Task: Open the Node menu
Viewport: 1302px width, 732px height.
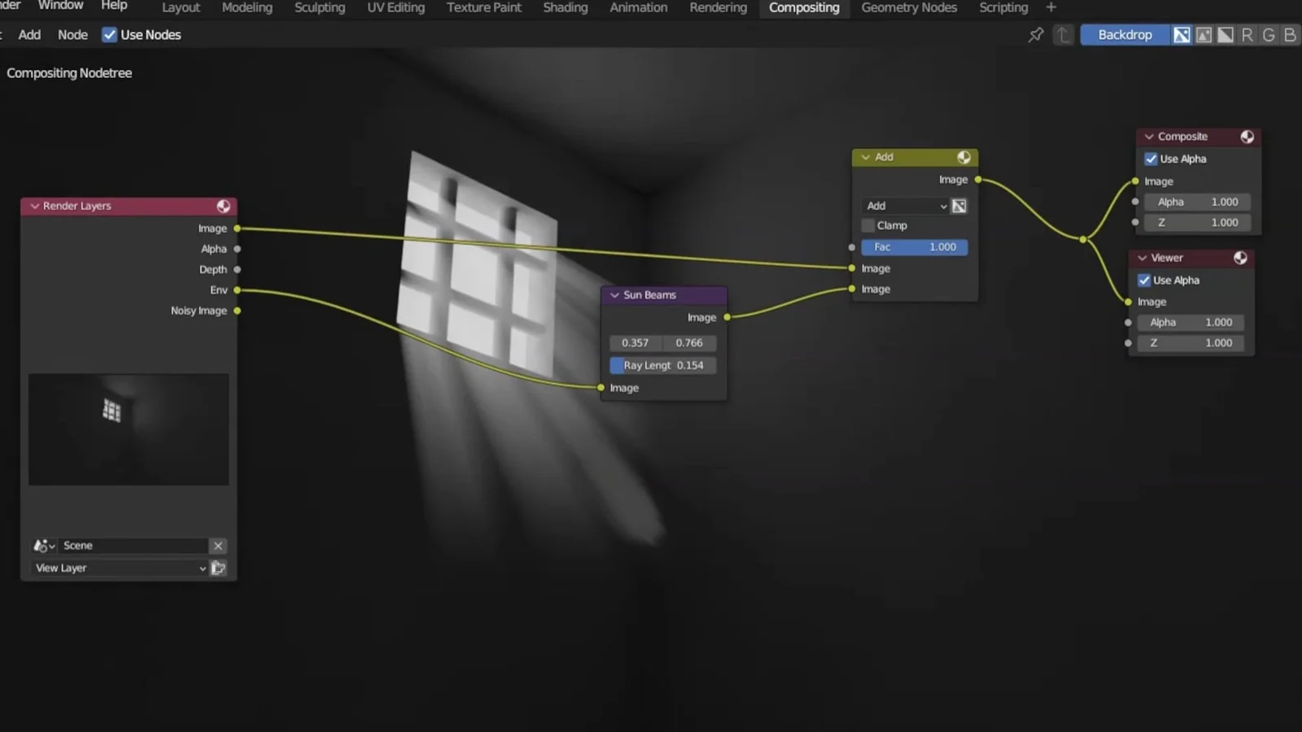Action: pyautogui.click(x=72, y=35)
